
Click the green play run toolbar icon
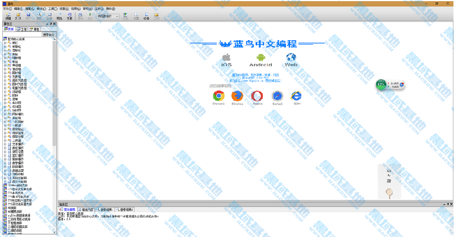point(90,15)
